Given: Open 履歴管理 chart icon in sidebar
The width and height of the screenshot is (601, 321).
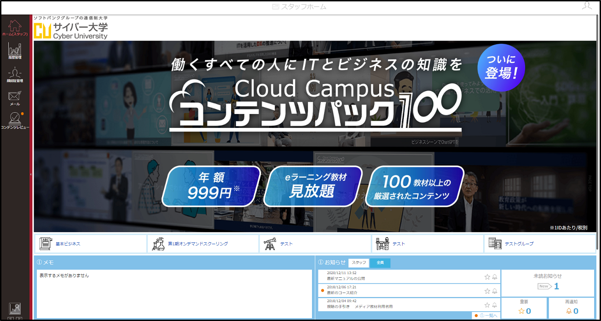Looking at the screenshot, I should [15, 51].
